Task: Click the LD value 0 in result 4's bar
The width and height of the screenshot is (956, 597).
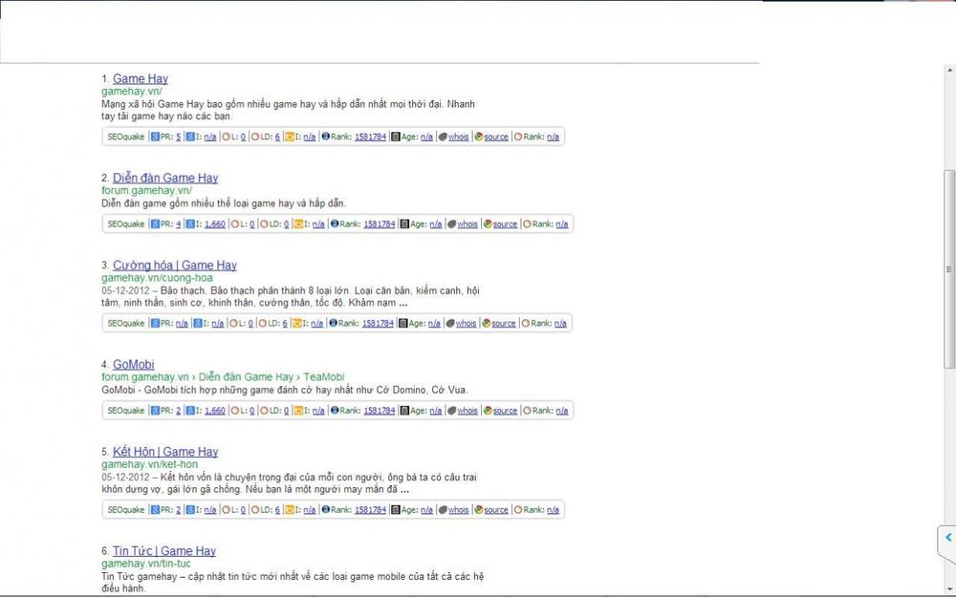Action: (287, 411)
